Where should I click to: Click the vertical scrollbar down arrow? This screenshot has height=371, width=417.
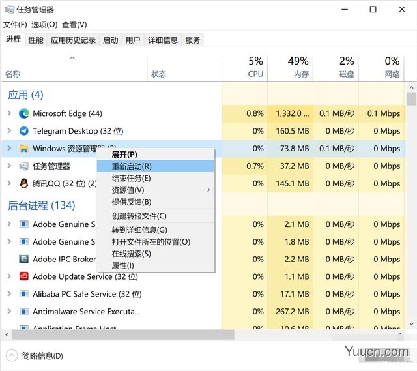[x=411, y=324]
